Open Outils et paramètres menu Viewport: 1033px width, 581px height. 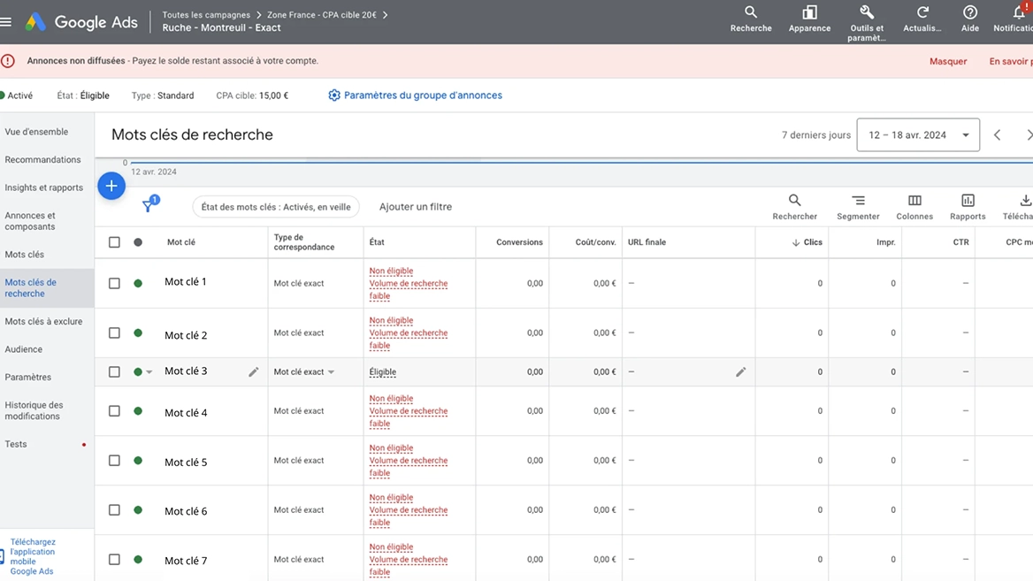point(867,23)
